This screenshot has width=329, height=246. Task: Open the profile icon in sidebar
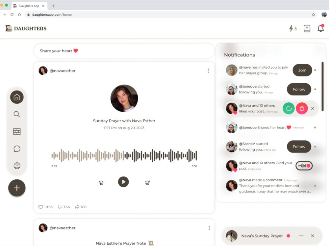(x=17, y=166)
